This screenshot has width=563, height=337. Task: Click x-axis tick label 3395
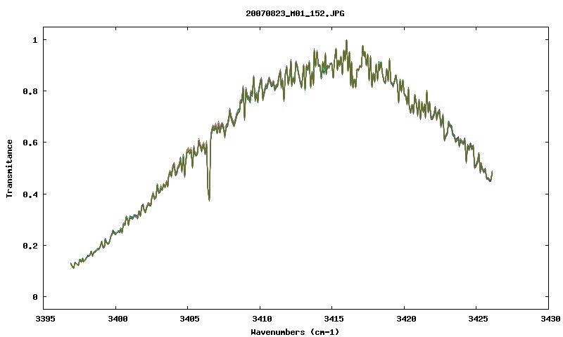click(x=45, y=319)
